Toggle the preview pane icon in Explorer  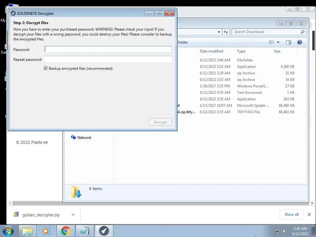pyautogui.click(x=289, y=42)
